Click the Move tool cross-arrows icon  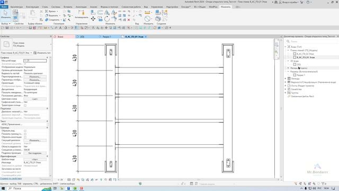click(93, 19)
